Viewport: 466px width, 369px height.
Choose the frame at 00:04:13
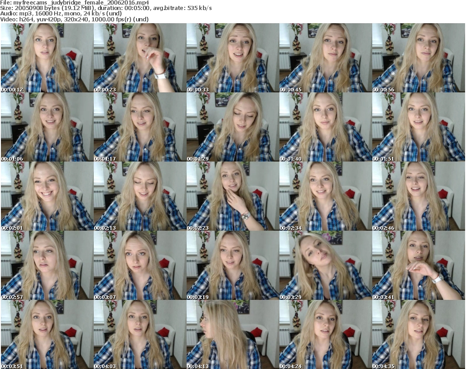coord(233,334)
